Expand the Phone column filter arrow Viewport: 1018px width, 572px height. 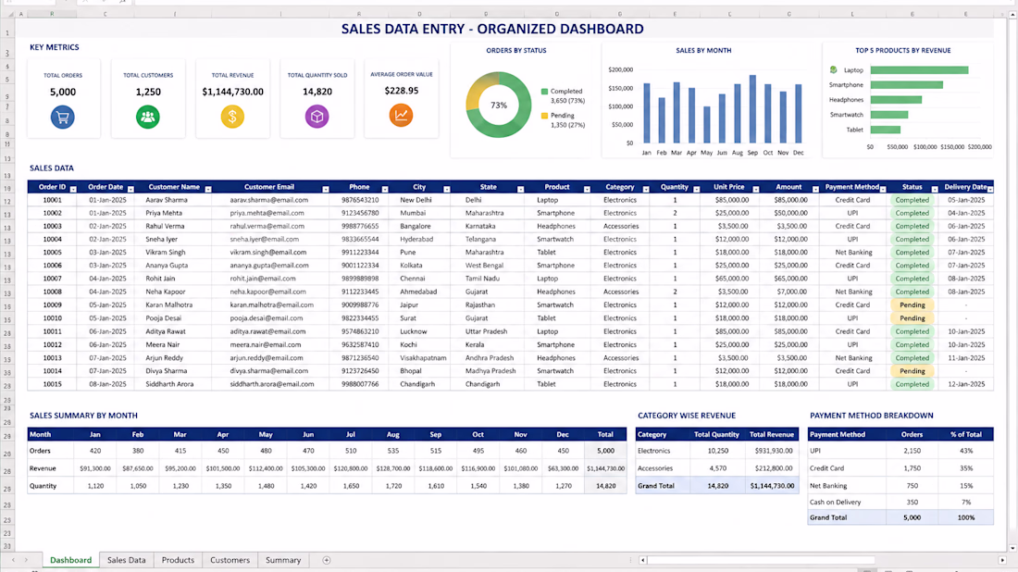point(385,189)
